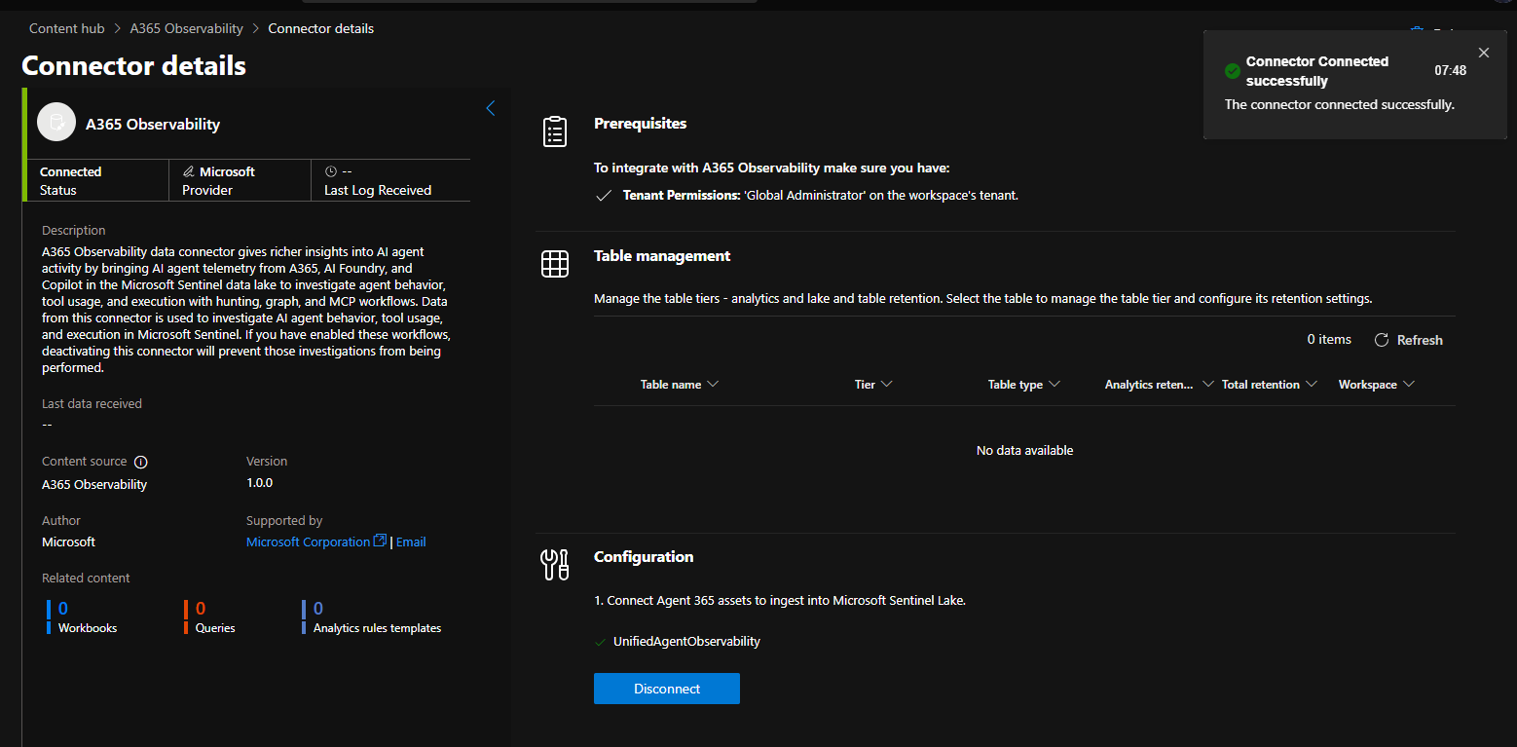Click the connector description paragraph
This screenshot has height=747, width=1517.
[x=246, y=310]
